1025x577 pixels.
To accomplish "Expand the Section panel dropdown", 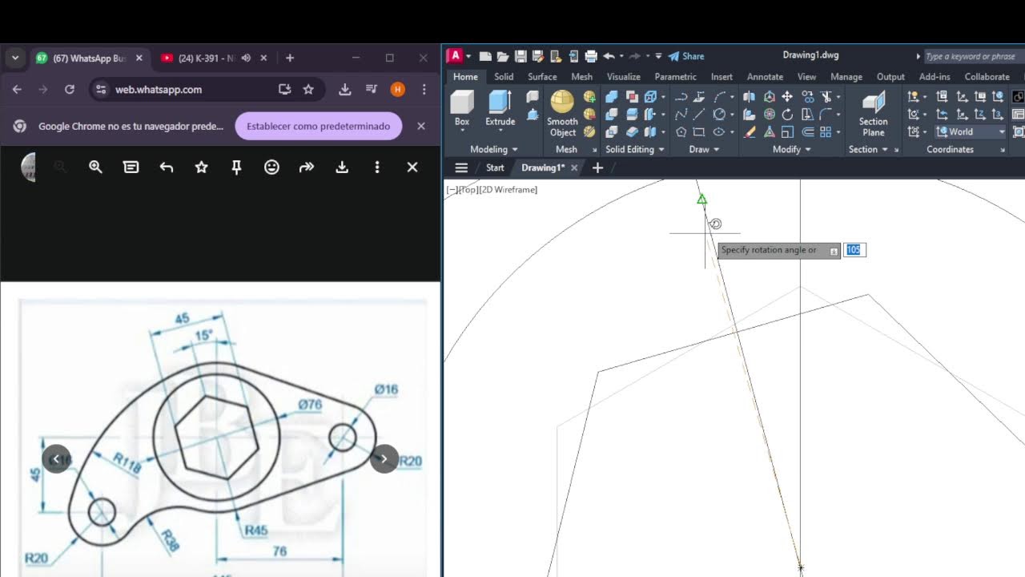I will click(x=867, y=149).
